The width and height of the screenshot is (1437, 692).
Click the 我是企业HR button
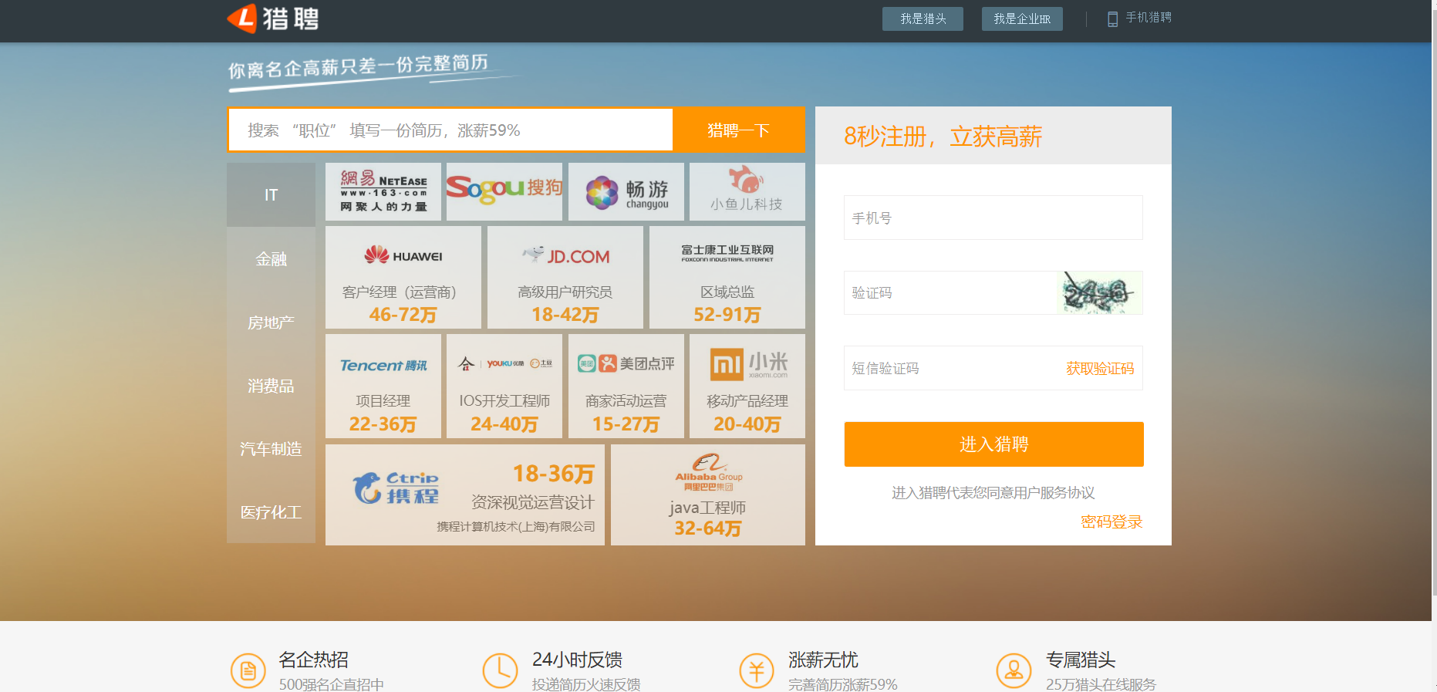[1022, 19]
